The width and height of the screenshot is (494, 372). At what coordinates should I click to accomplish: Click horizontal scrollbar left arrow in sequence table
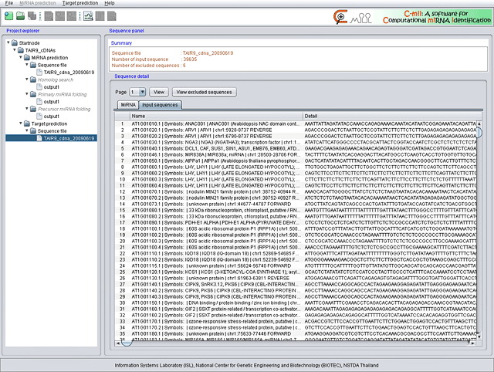point(118,343)
